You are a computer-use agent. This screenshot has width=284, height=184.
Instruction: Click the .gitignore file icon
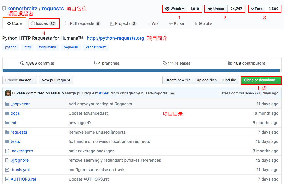pos(7,160)
